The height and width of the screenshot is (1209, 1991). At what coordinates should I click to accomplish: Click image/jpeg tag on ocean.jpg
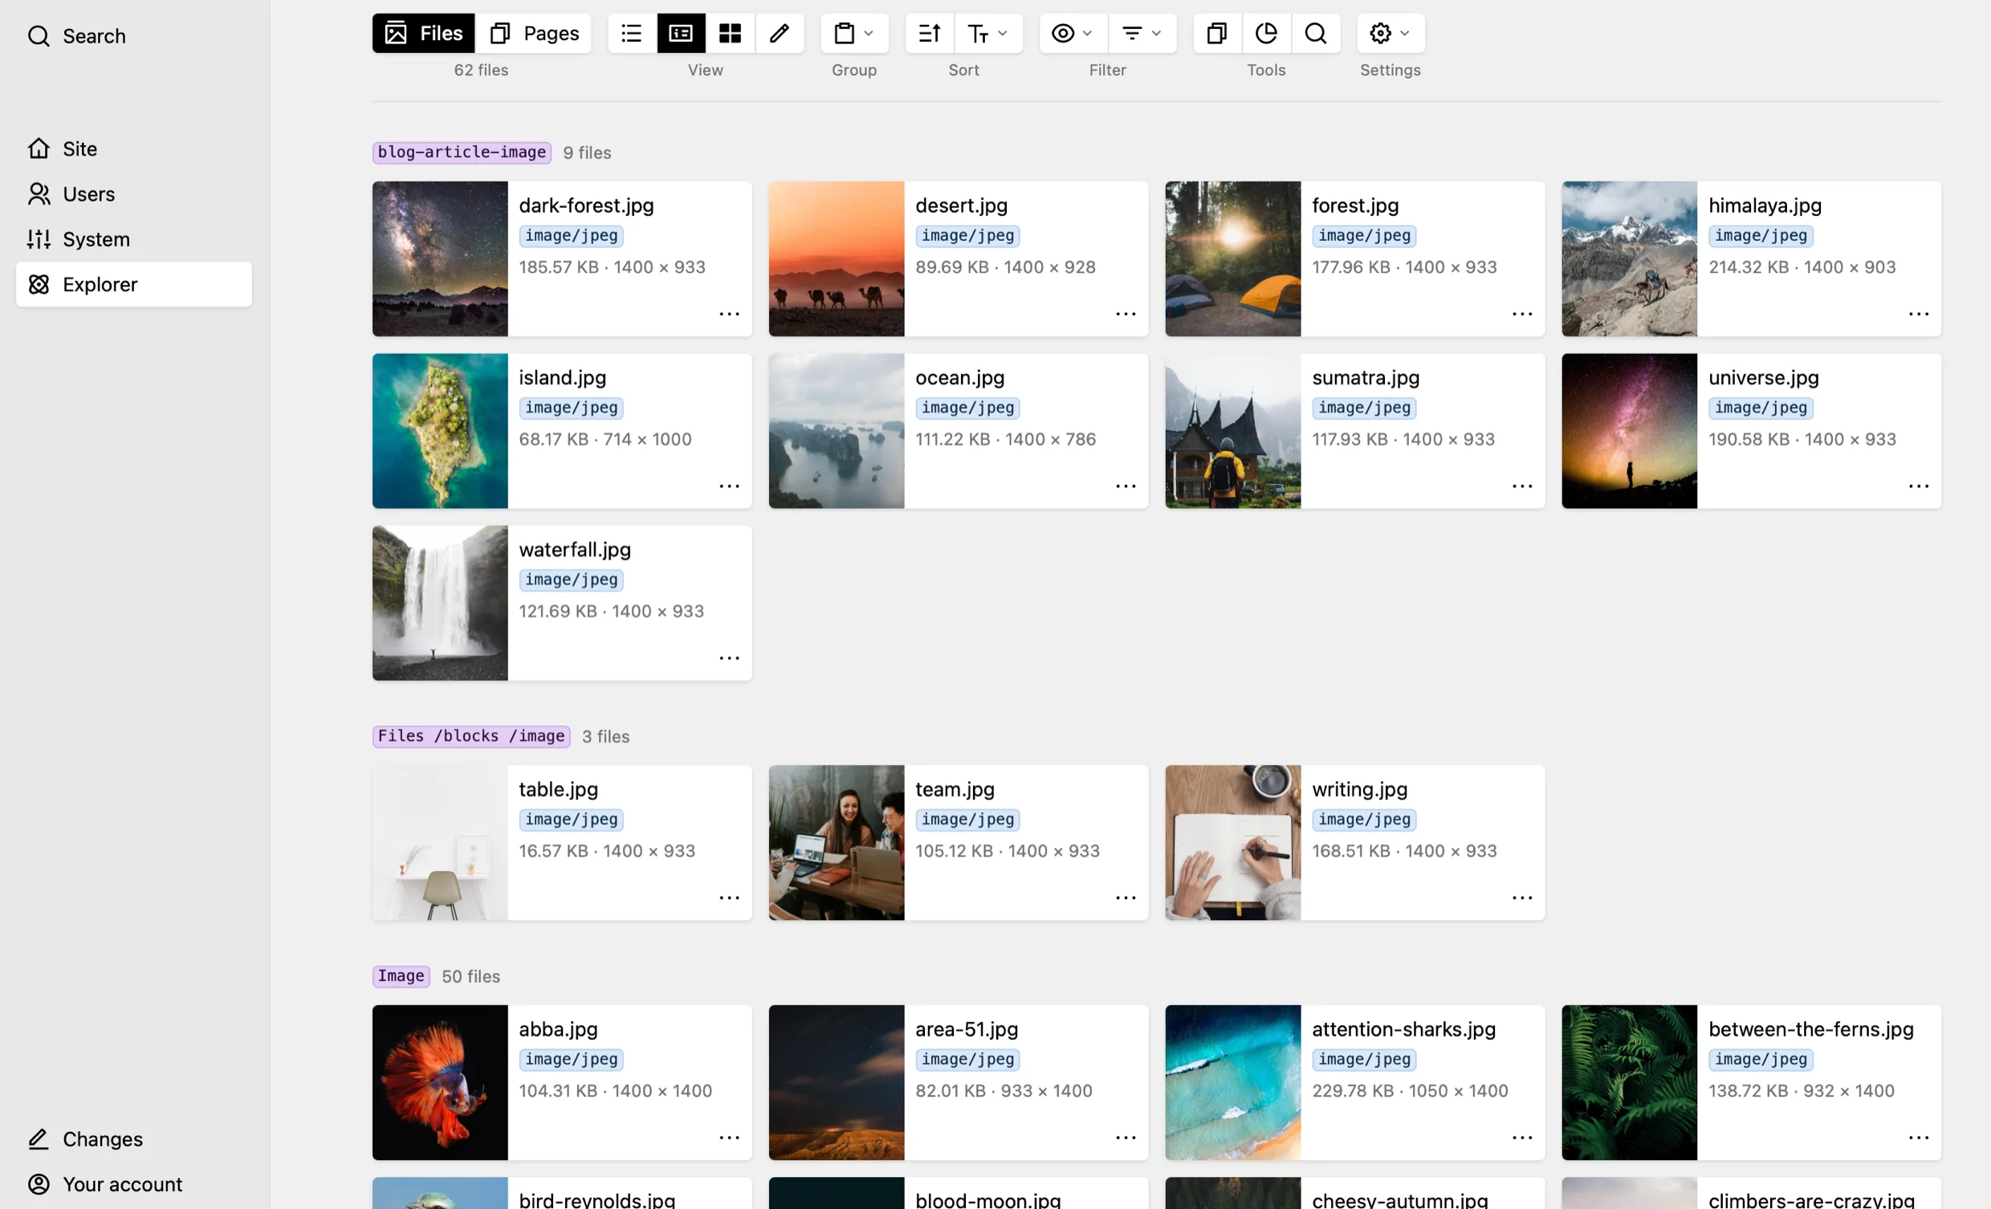967,408
